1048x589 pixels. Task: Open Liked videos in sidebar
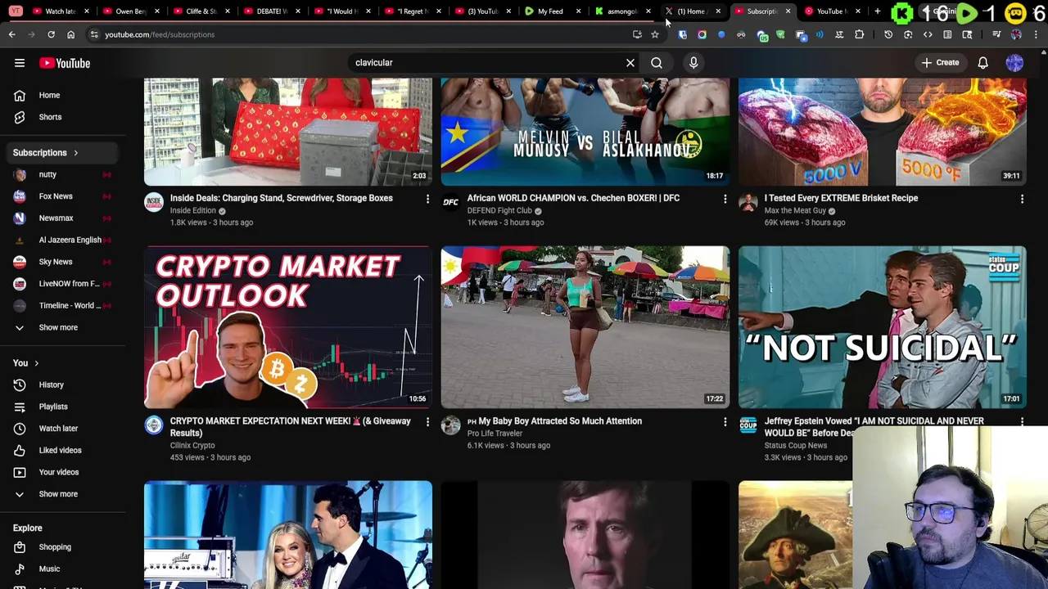62,450
